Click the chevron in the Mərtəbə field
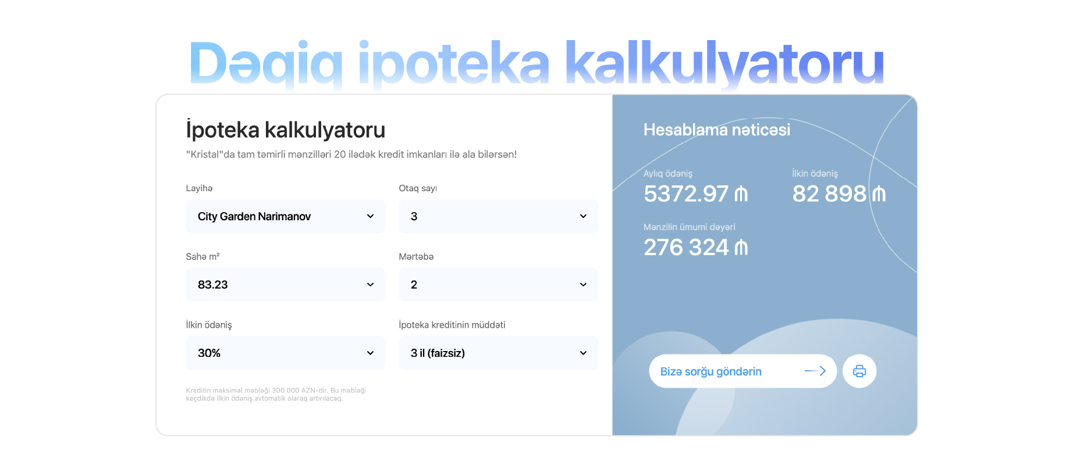This screenshot has width=1073, height=476. coord(583,285)
